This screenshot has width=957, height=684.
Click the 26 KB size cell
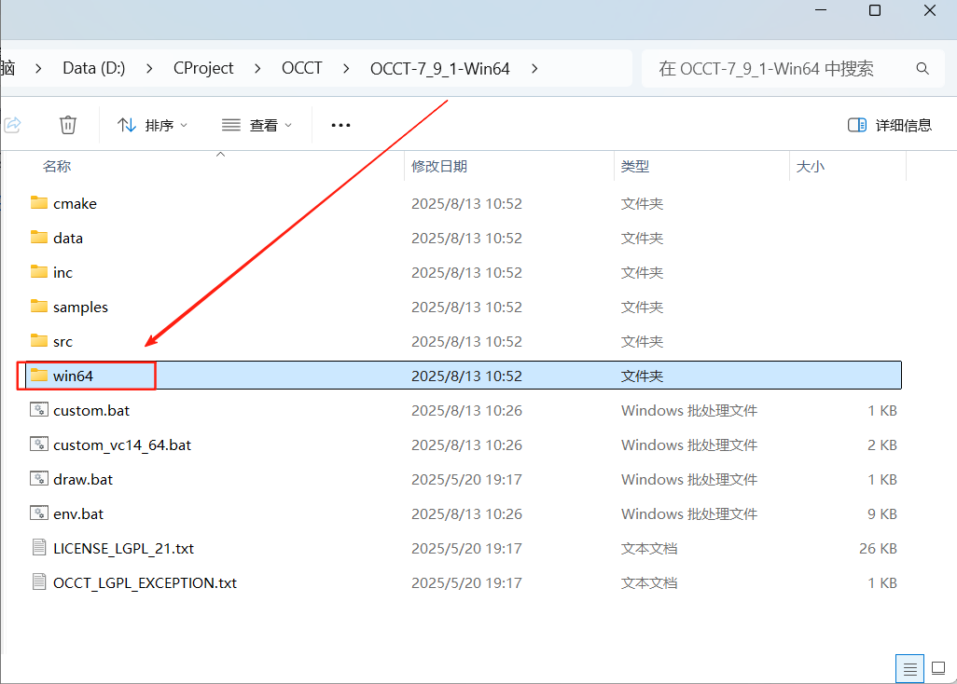878,549
